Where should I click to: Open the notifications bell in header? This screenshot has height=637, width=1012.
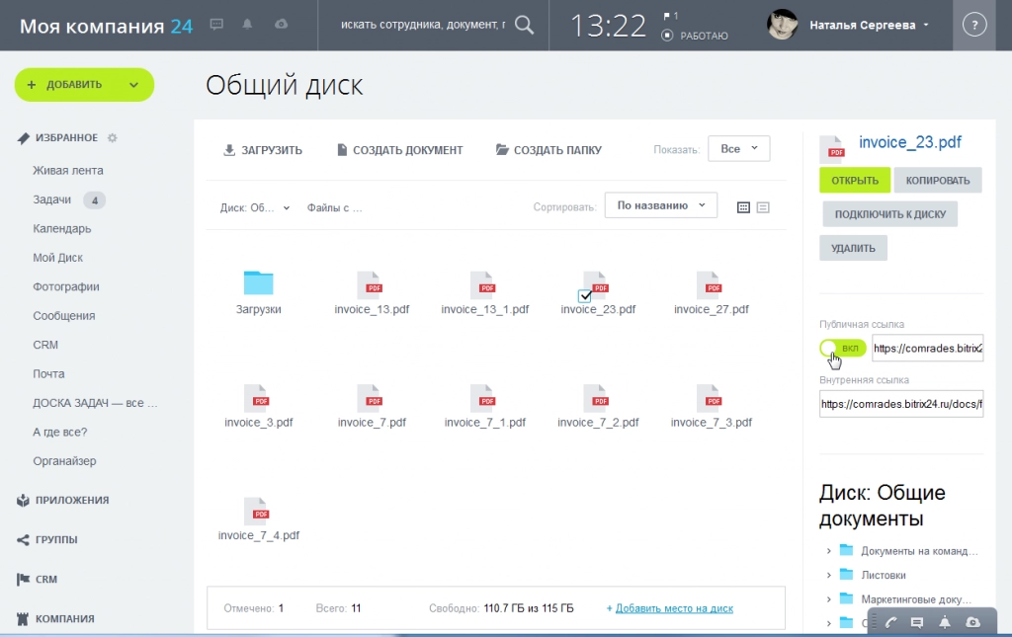[247, 25]
